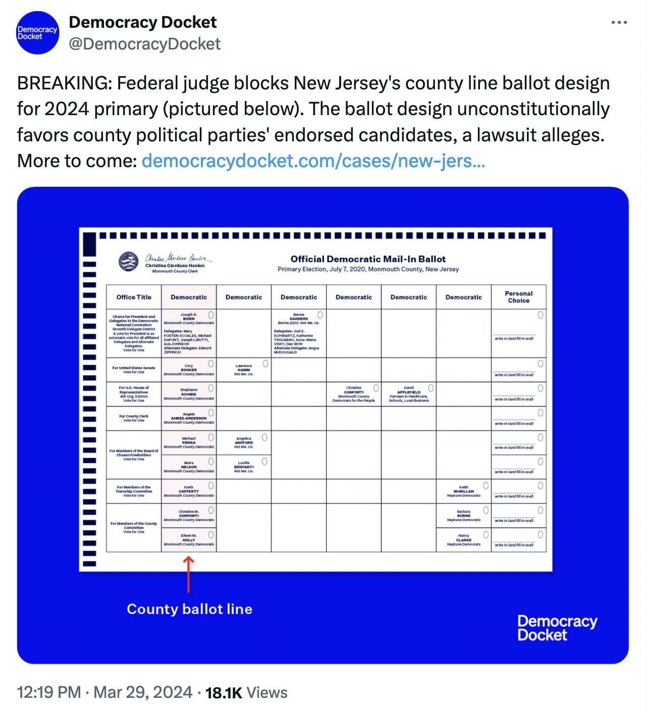Select the Bernie Sanders ballot oval
Screen dimensions: 647x714
pos(320,315)
